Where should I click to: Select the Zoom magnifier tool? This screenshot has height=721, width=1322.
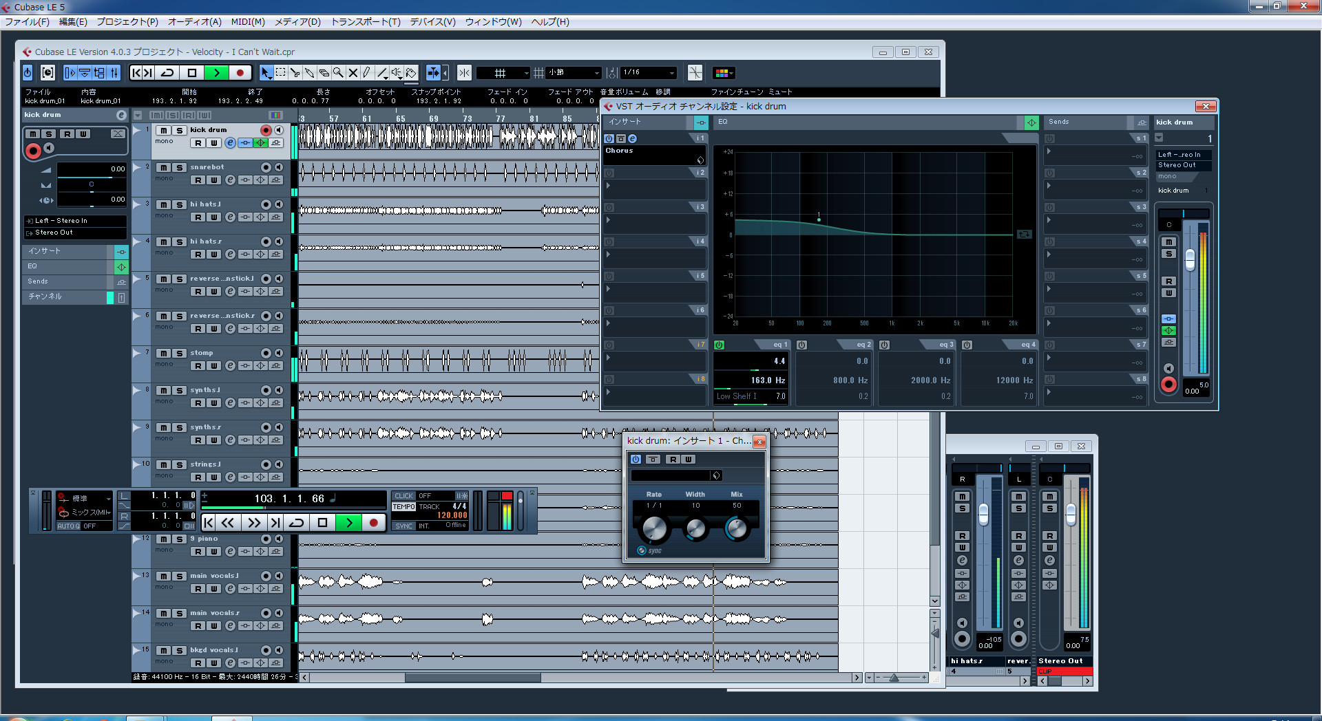pyautogui.click(x=338, y=73)
